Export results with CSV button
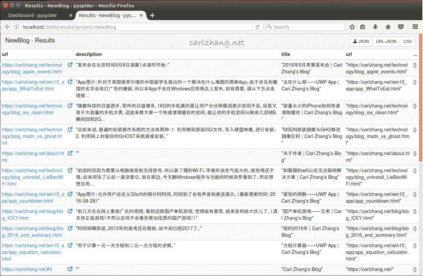423x276 pixels. [408, 42]
